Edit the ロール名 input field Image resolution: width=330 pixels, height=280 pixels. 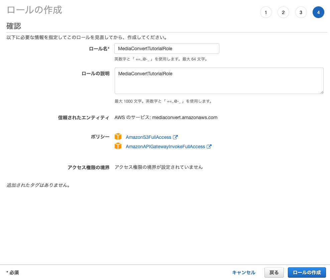(x=167, y=49)
